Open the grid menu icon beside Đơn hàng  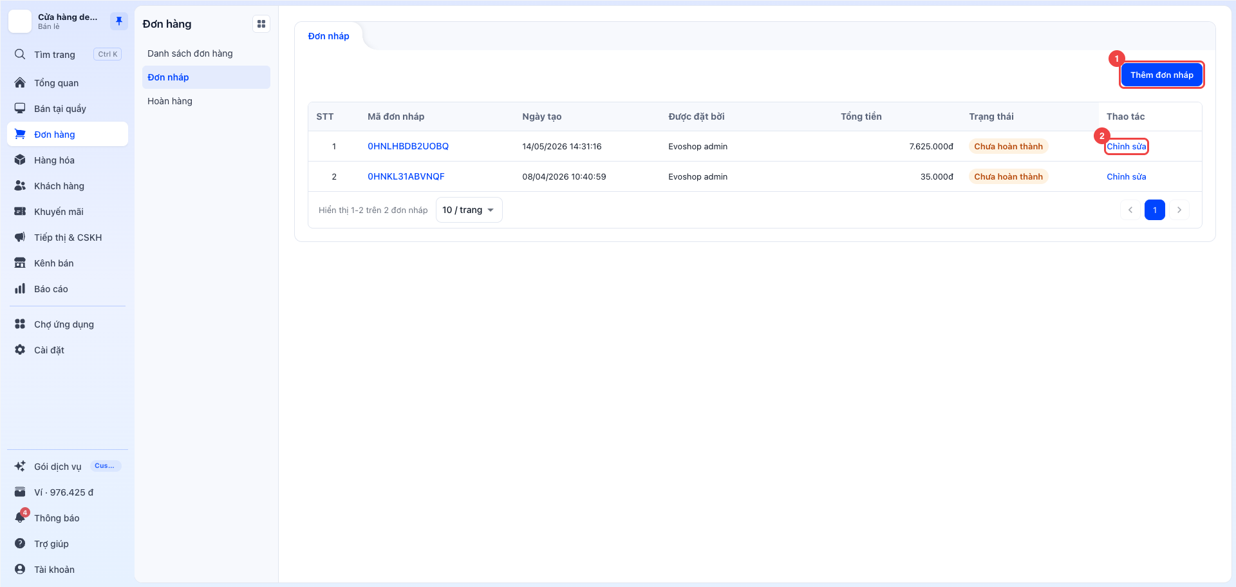261,24
